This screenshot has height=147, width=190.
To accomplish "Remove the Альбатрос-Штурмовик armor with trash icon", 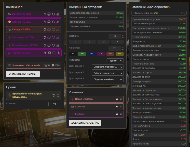I will click(53, 95).
